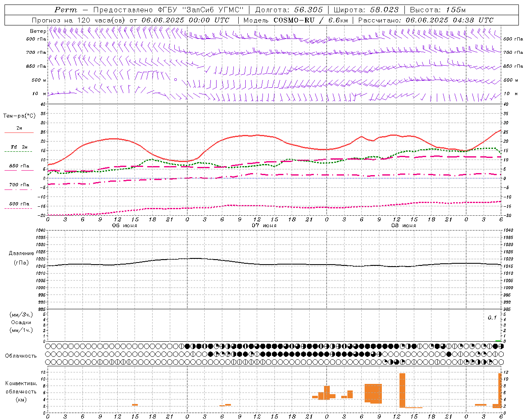Click the green precipitation bar at chart end

tap(498, 341)
